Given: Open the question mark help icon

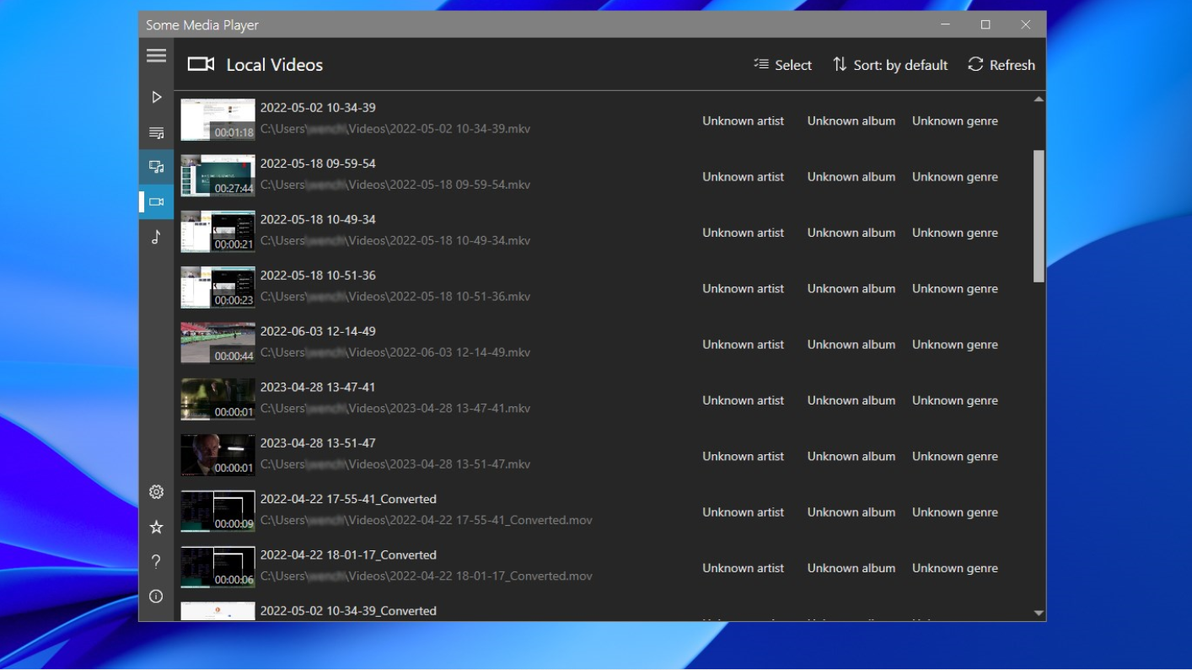Looking at the screenshot, I should [x=156, y=562].
